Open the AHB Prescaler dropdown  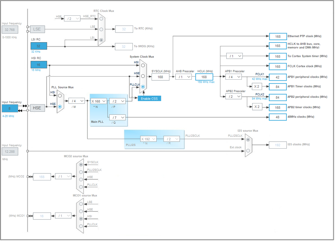tap(183, 77)
